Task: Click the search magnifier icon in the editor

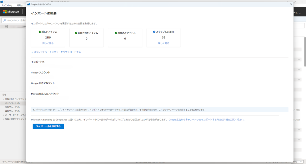Action: click(x=5, y=20)
